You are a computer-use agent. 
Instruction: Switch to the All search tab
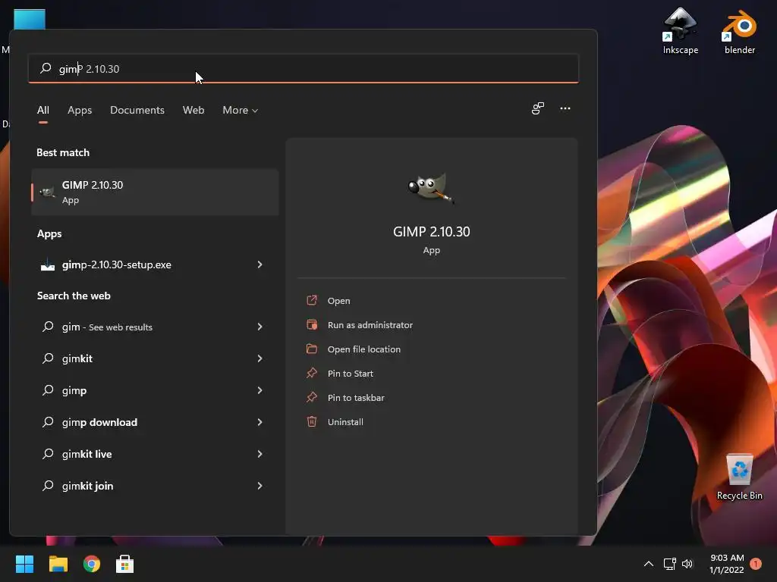pos(43,110)
